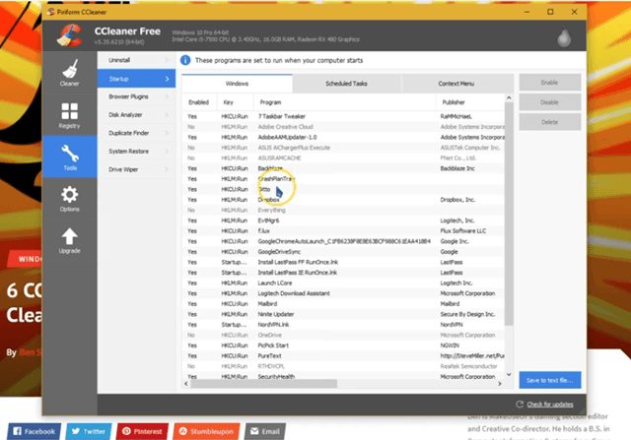Switch to the Context Menu tab
The image size is (631, 440).
pos(456,84)
